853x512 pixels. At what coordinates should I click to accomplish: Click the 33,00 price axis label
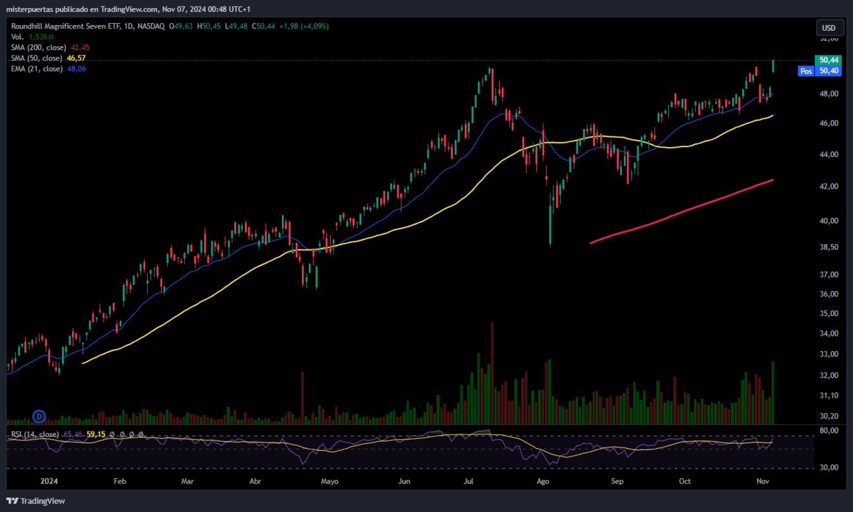pyautogui.click(x=829, y=354)
